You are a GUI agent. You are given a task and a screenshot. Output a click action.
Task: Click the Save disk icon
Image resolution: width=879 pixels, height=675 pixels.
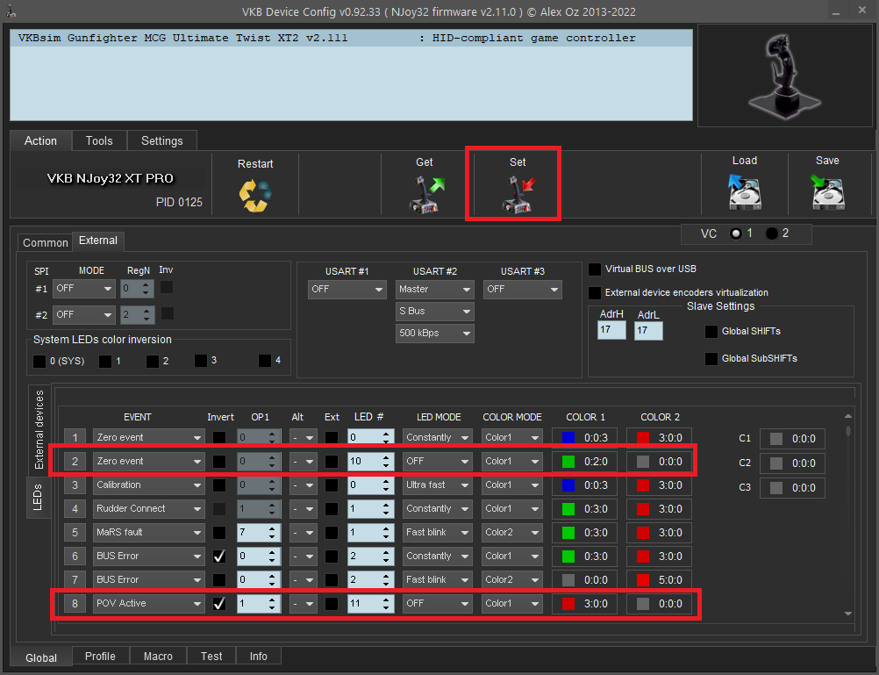[826, 191]
